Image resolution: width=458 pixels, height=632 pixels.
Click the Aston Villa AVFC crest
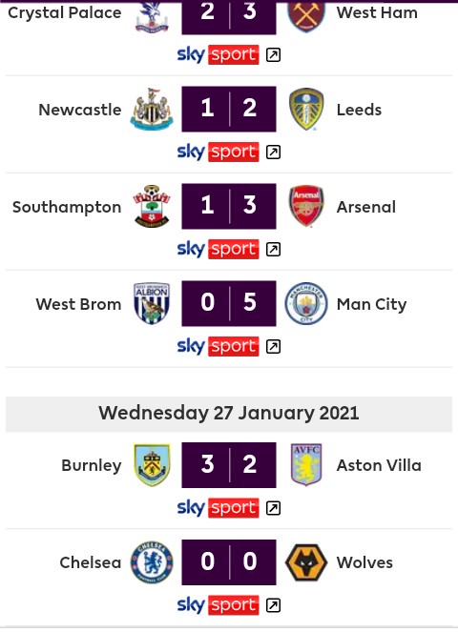tap(306, 465)
